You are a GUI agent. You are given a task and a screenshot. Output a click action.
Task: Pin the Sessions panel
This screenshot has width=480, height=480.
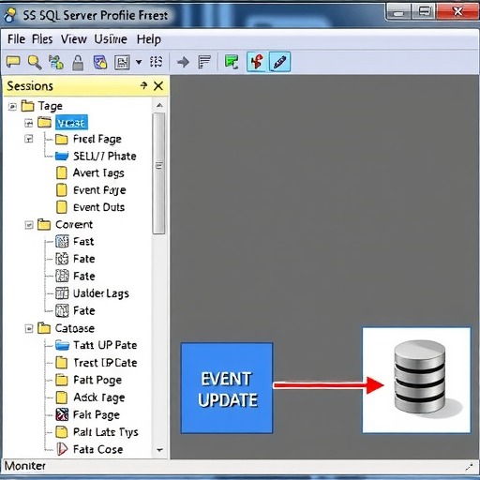(143, 85)
